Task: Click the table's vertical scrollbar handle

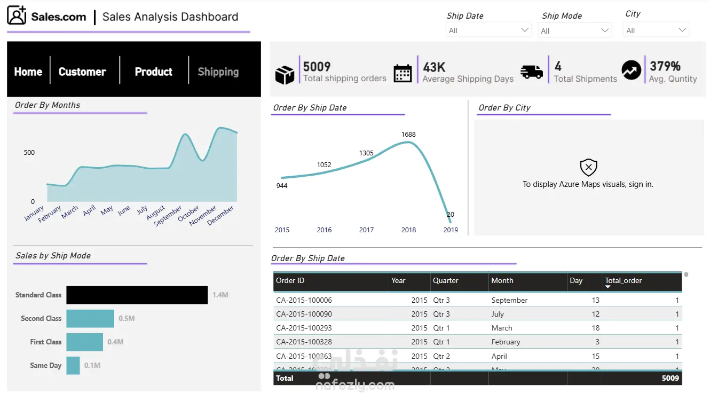Action: pos(687,274)
